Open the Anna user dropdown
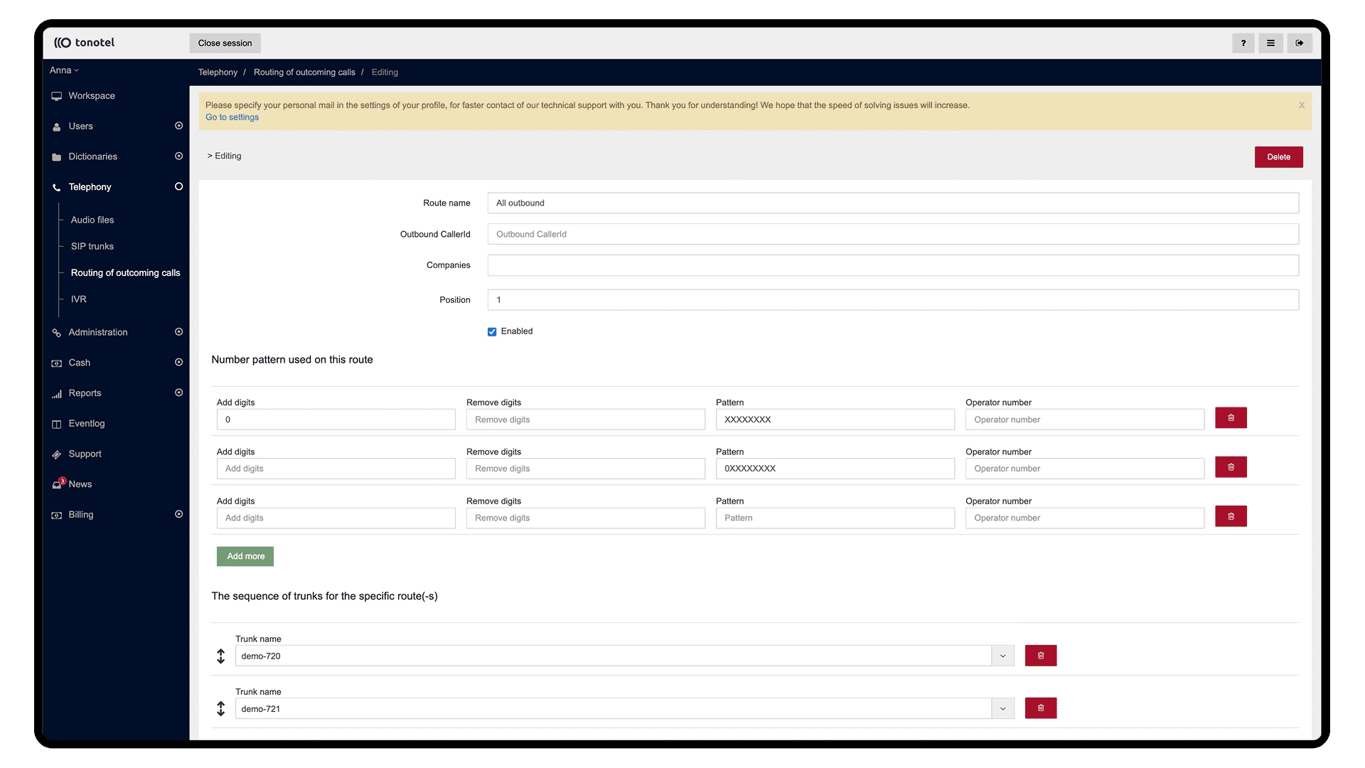Screen dimensions: 1365x768 pyautogui.click(x=64, y=70)
